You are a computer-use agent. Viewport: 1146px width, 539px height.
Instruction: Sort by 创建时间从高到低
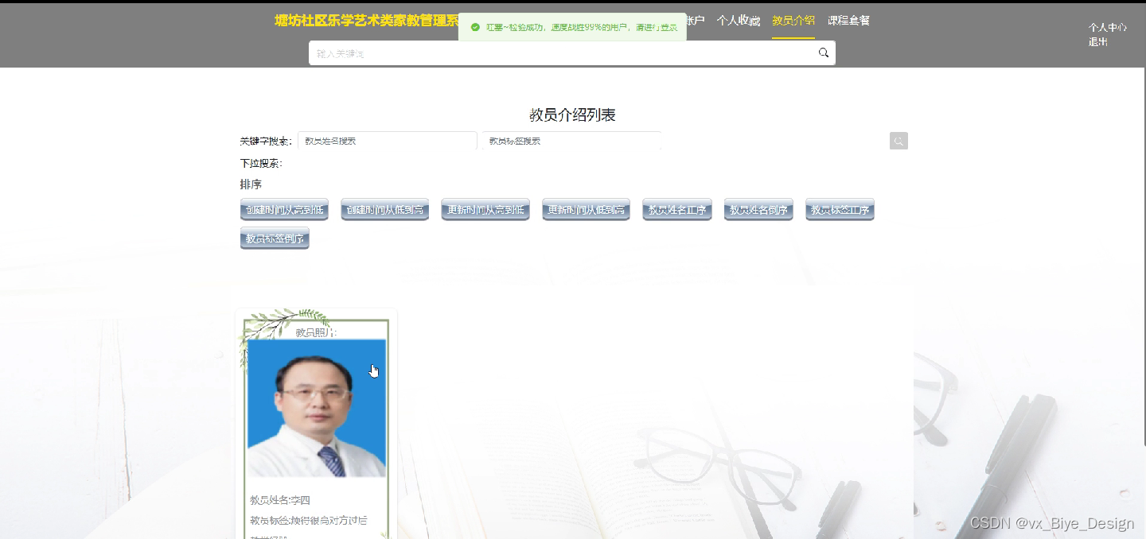284,210
